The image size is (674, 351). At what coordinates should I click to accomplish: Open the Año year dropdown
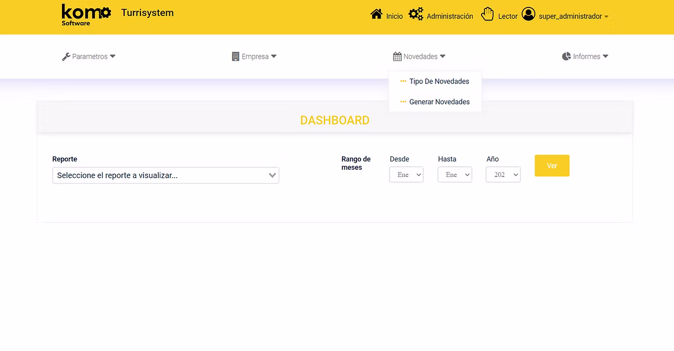[503, 175]
